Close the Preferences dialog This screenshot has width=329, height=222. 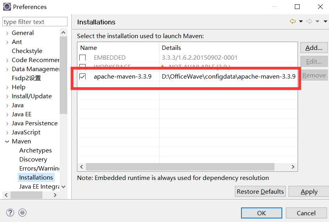[320, 7]
